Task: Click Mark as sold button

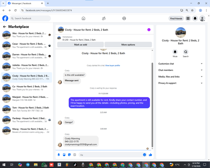Action: point(81,45)
